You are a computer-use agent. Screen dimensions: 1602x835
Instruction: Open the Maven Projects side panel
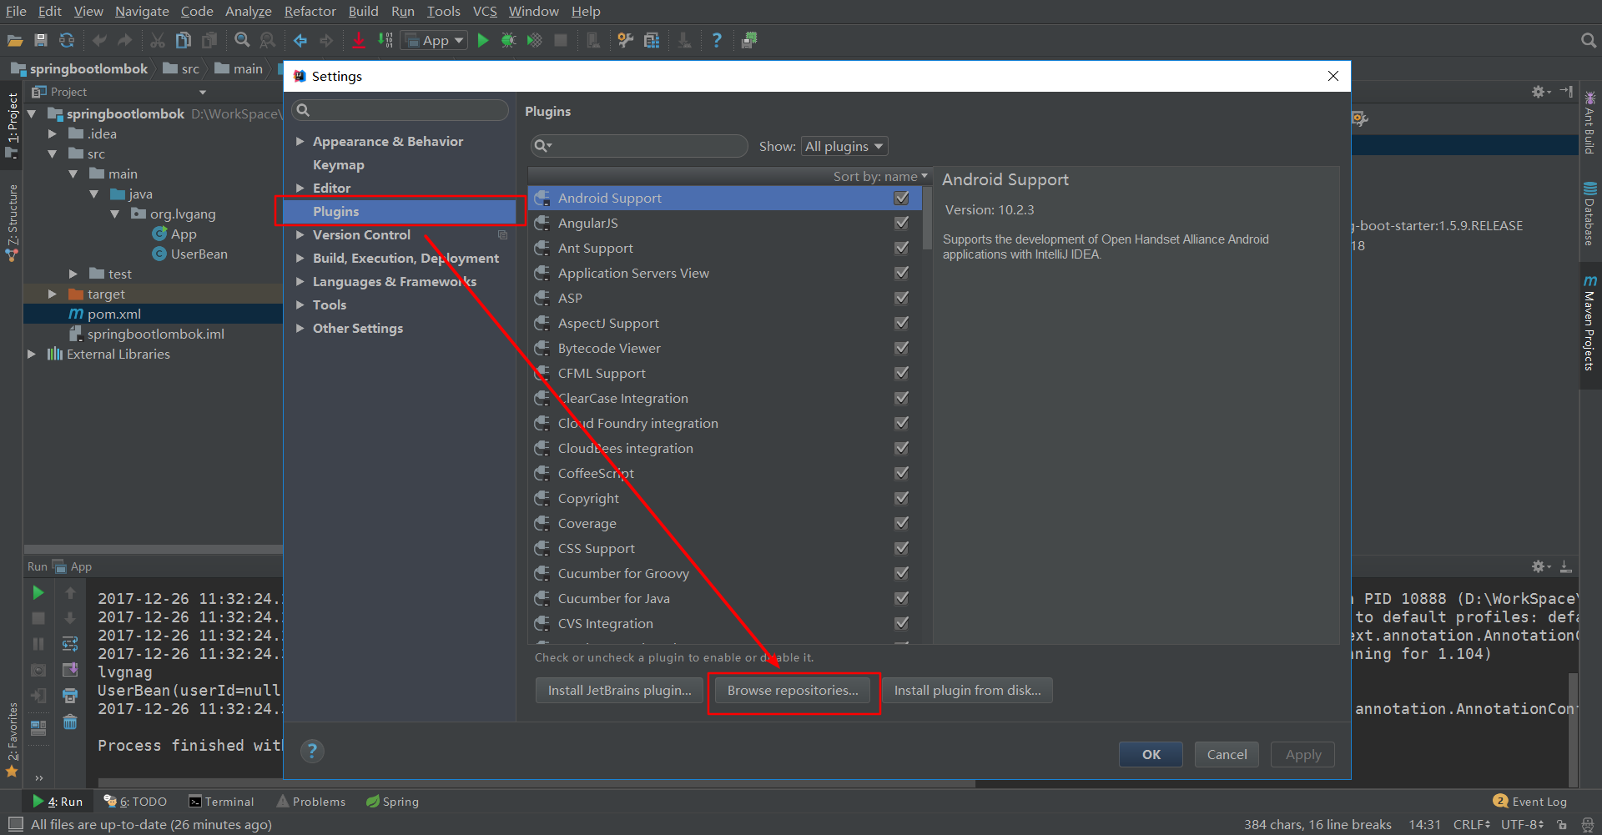point(1589,324)
